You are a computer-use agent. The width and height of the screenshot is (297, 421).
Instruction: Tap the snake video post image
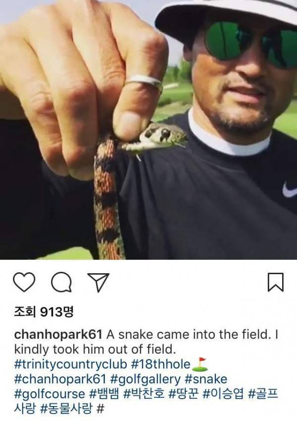click(x=148, y=130)
